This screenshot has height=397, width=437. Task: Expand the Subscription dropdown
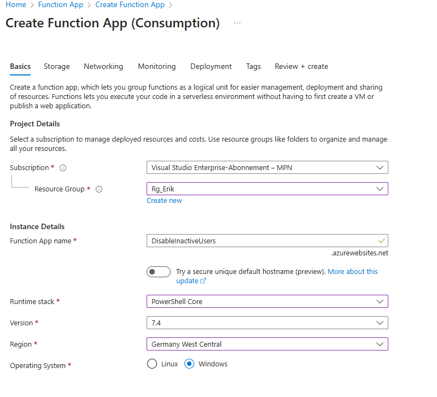pos(267,167)
